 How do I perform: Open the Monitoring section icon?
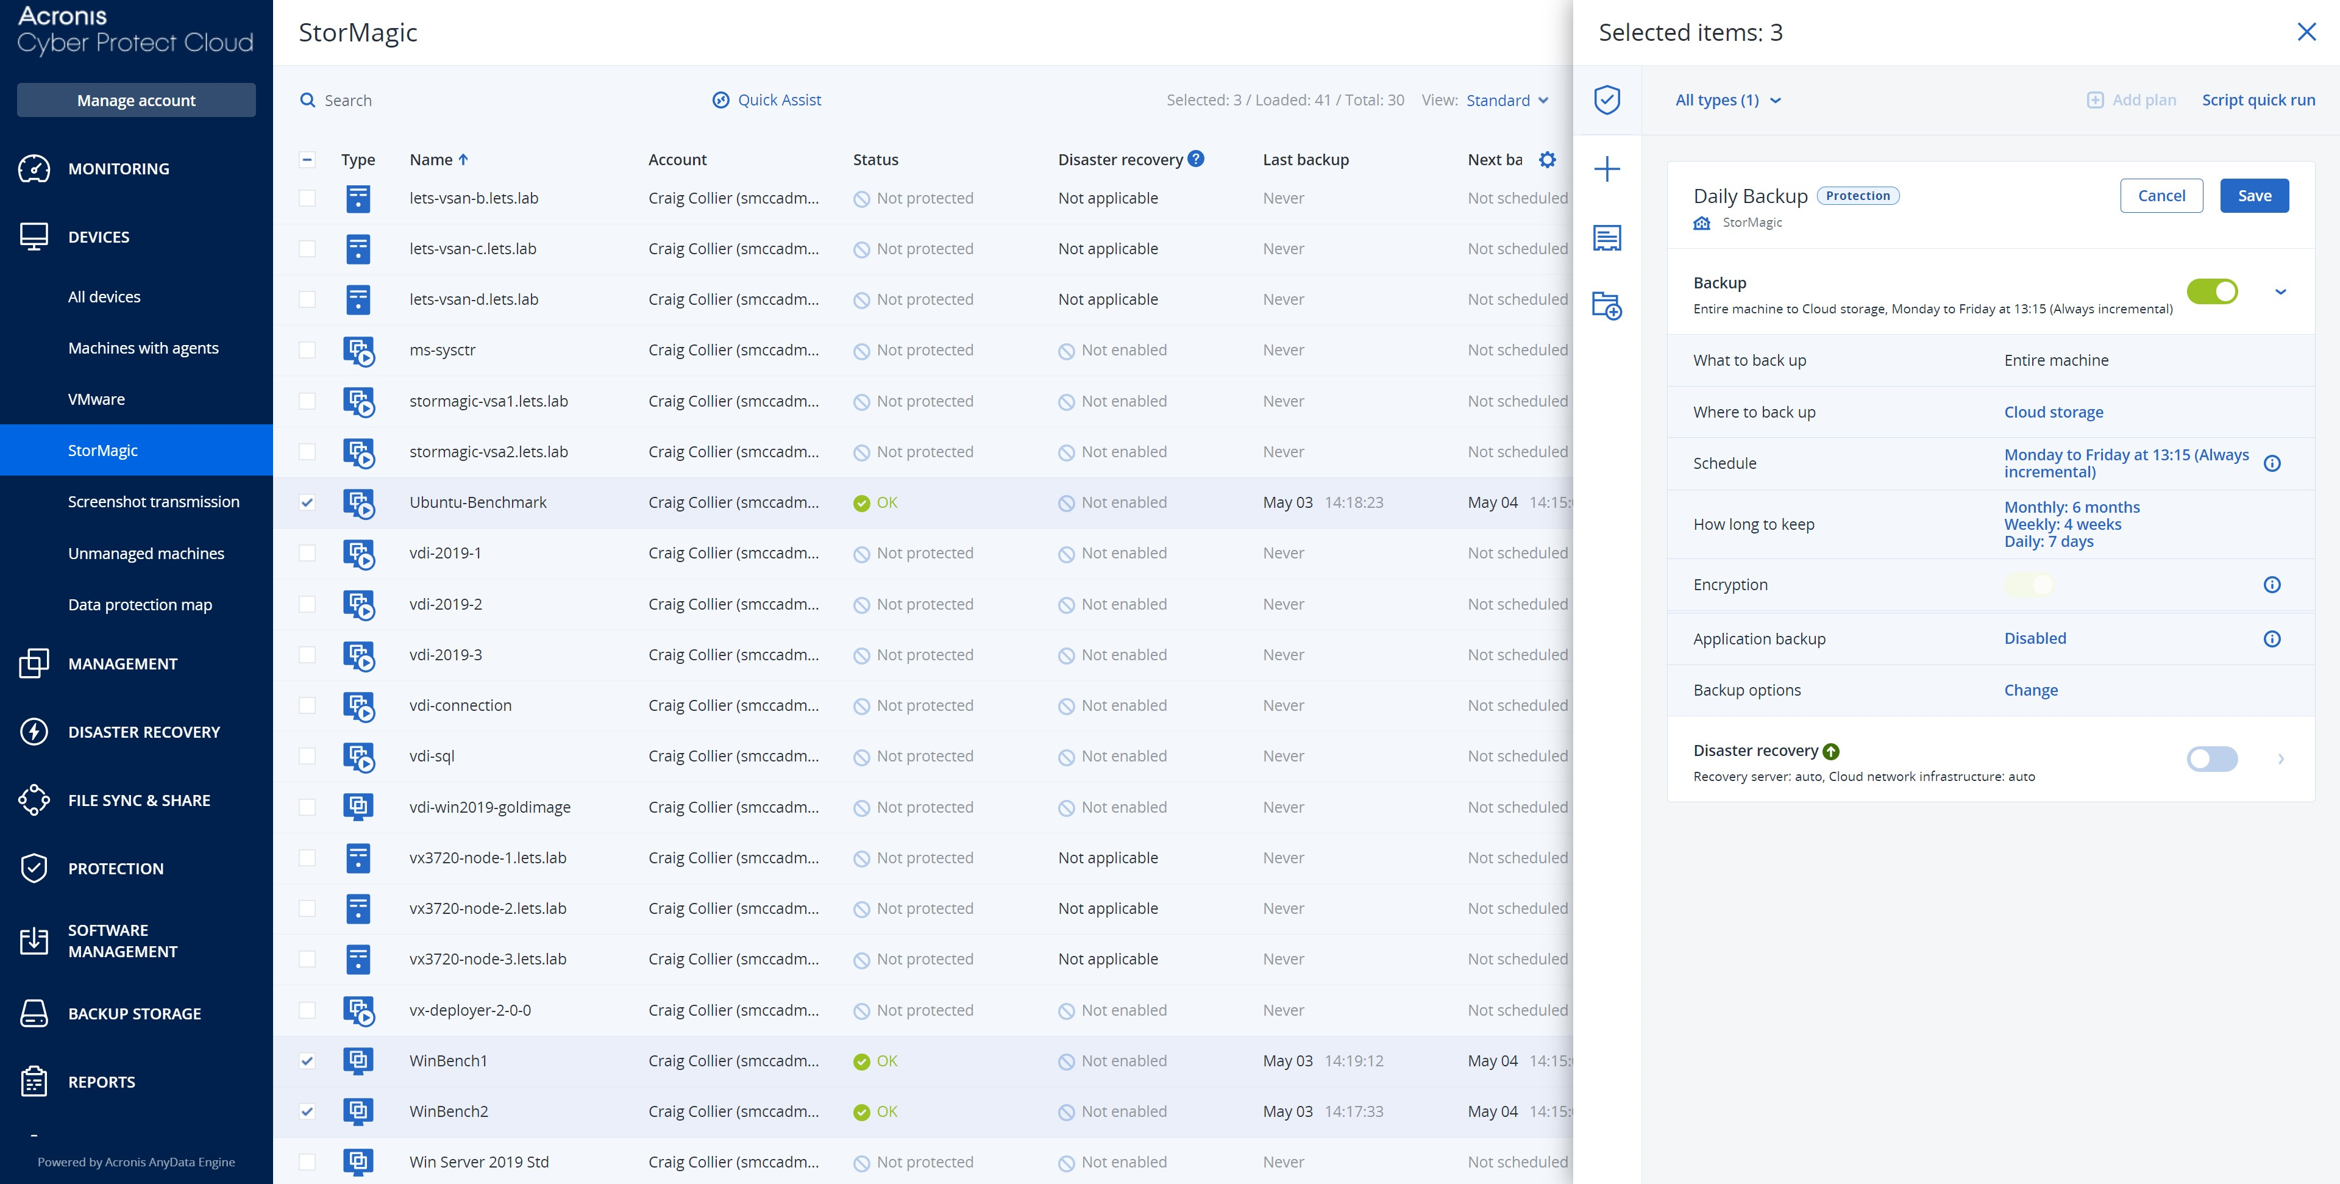35,169
